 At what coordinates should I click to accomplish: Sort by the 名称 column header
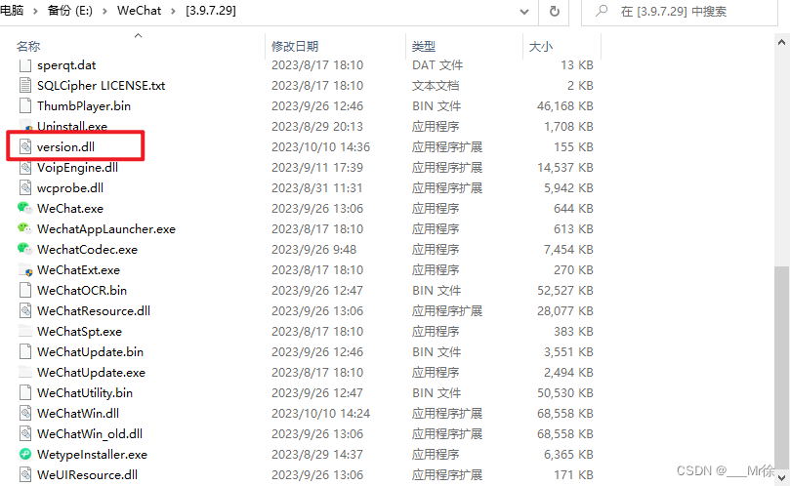click(28, 46)
